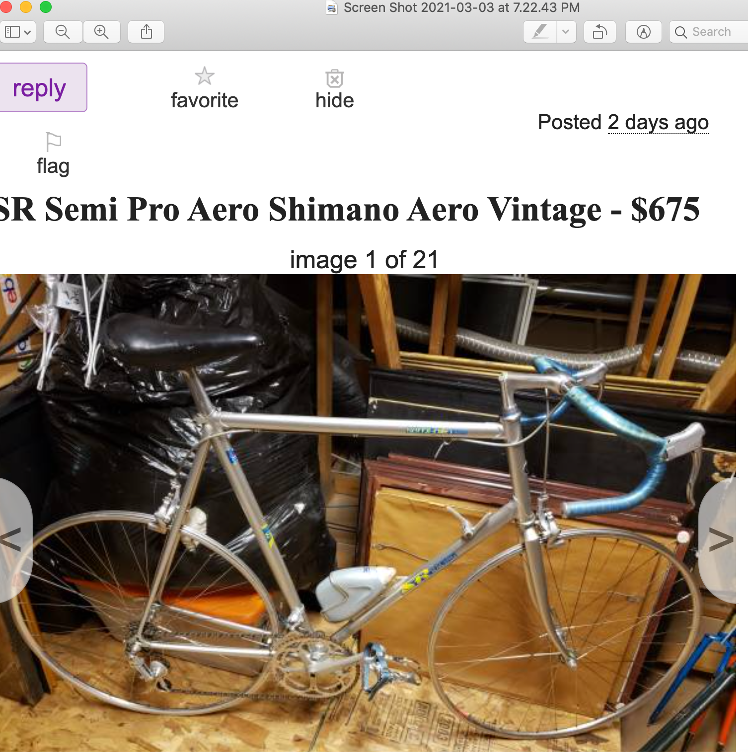The width and height of the screenshot is (748, 752).
Task: Open the Posted 2 days ago link
Action: [658, 123]
